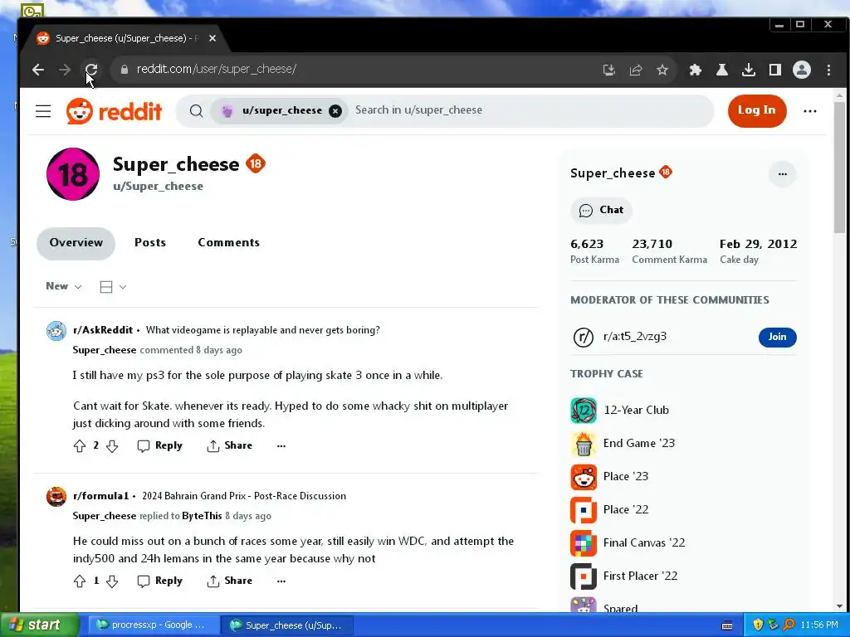Open the Chrome extensions puzzle icon
This screenshot has height=637, width=850.
point(695,70)
